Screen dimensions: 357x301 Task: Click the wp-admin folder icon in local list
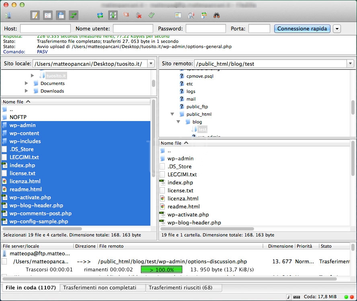pos(4,125)
